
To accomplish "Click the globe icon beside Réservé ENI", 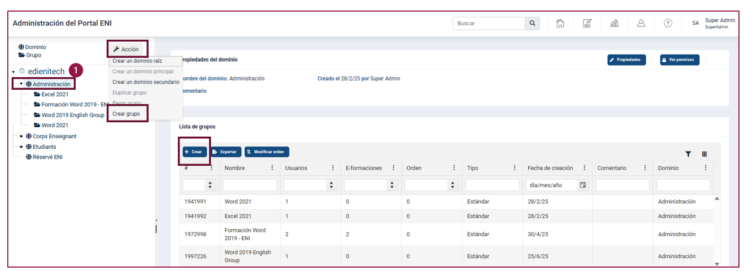I will 29,157.
